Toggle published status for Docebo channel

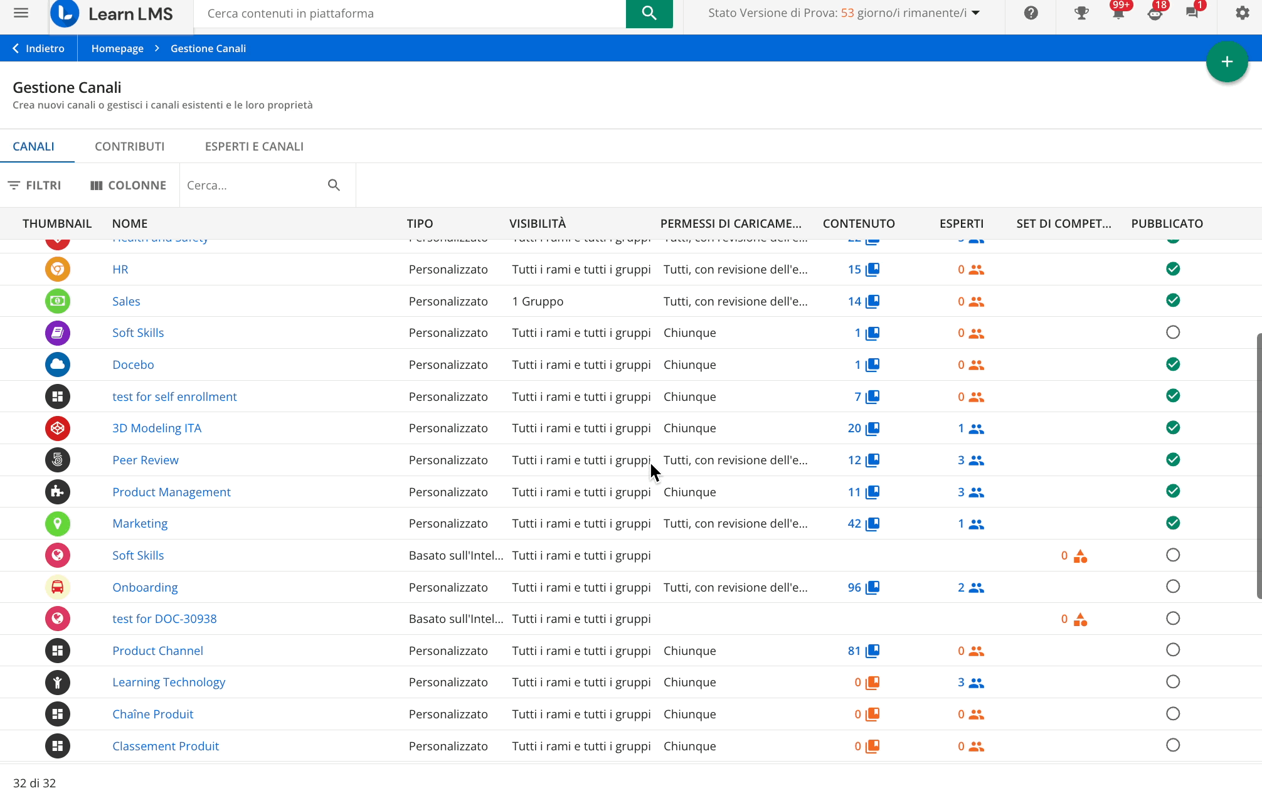pos(1173,364)
